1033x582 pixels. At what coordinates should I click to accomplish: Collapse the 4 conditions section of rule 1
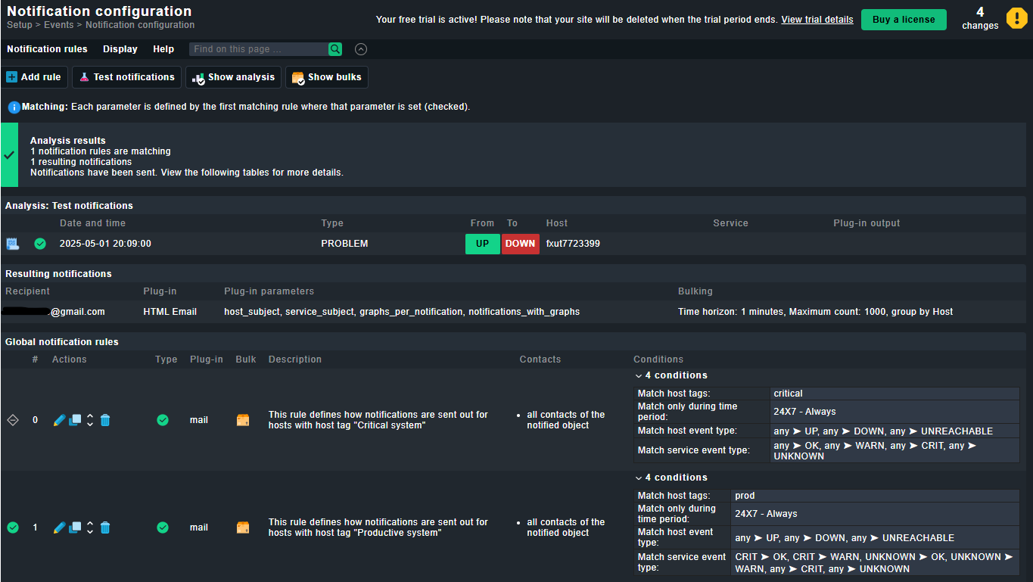[x=639, y=478]
